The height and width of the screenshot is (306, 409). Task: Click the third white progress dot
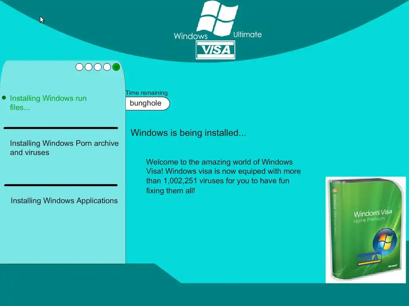click(x=97, y=67)
